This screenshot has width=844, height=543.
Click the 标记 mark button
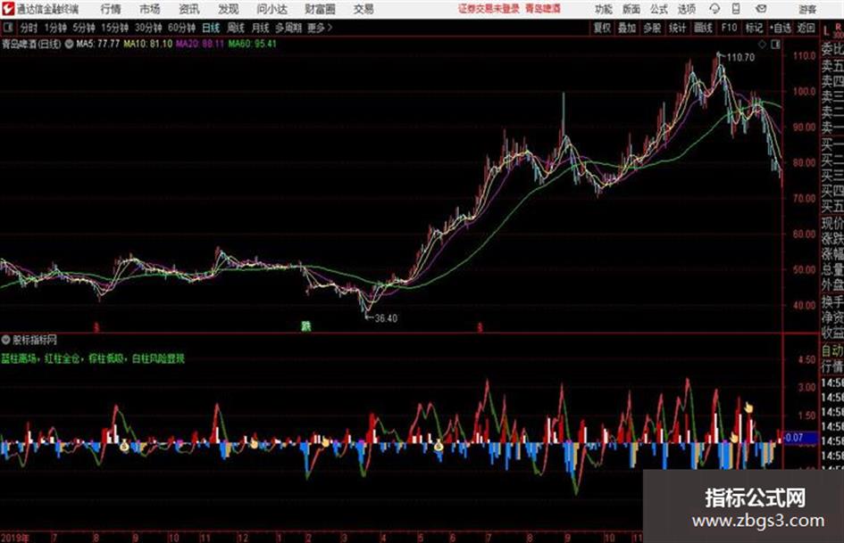pos(754,28)
